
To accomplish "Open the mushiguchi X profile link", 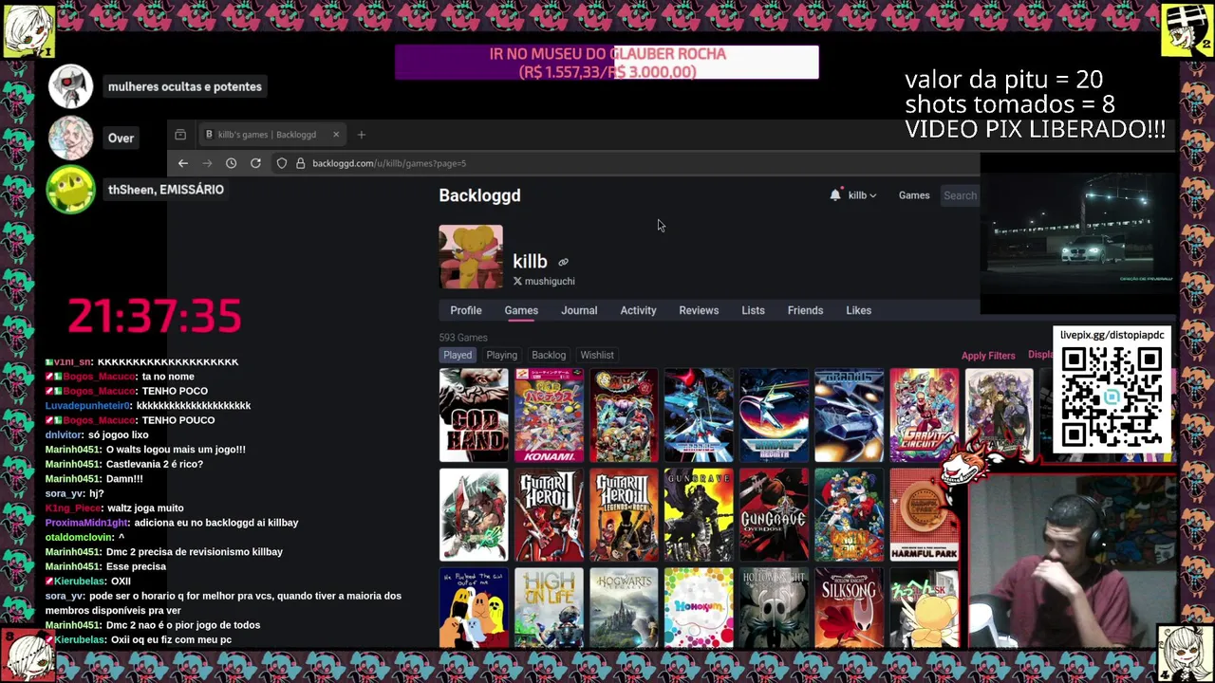I will tap(550, 282).
